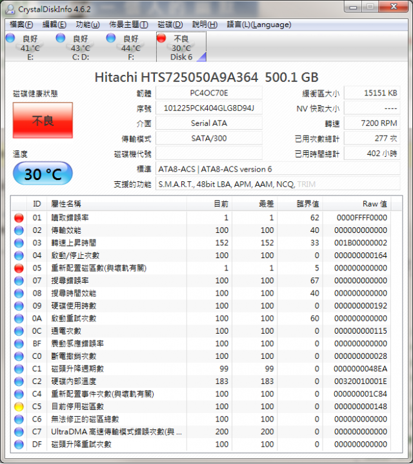Viewport: 413px width, 464px height.
Task: Click the firmware field PC4OC70E
Action: click(x=209, y=93)
